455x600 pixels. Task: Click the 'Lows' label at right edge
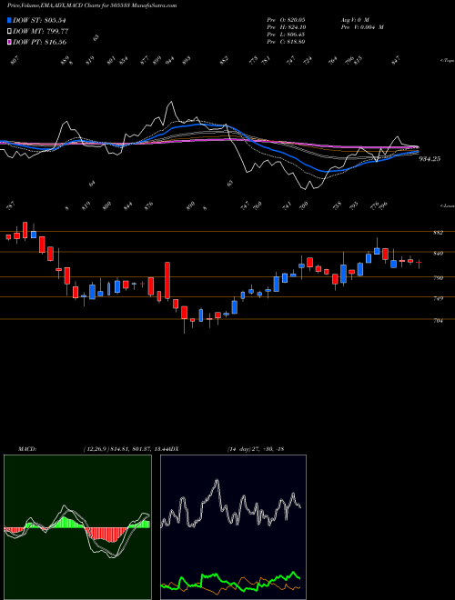point(447,205)
